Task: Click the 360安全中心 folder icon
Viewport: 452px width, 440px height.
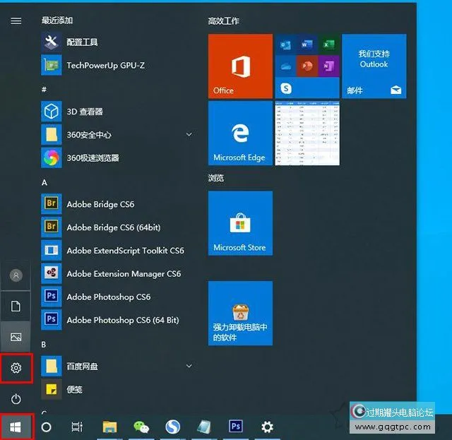Action: tap(52, 134)
